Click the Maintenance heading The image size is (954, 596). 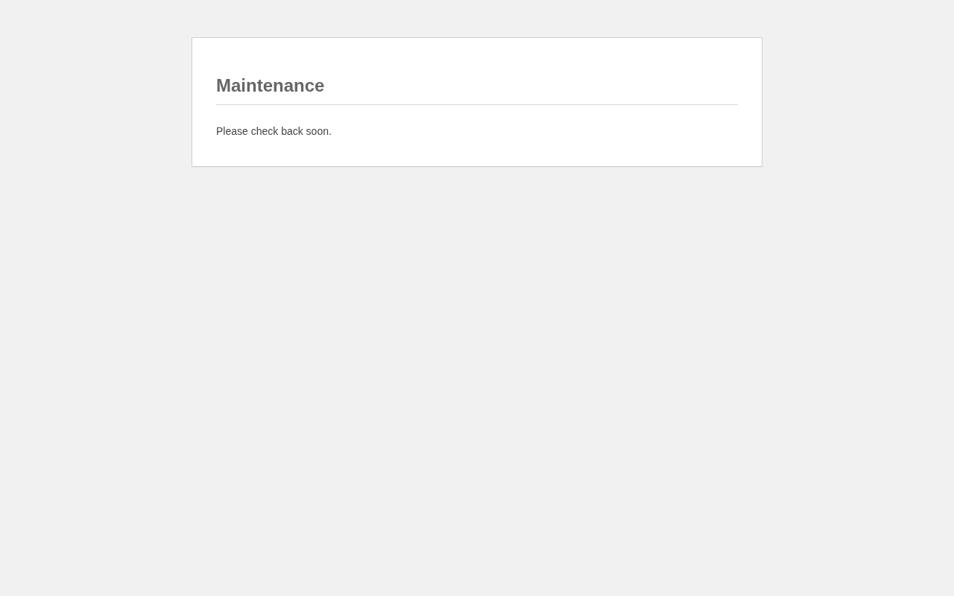(270, 86)
